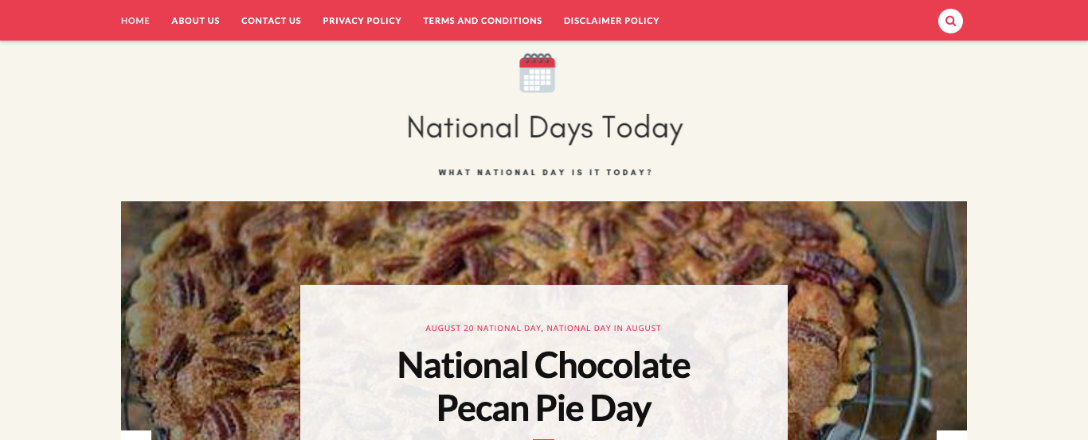Click the red accent divider below the title
Screen dimensions: 1088x440
pos(544,438)
